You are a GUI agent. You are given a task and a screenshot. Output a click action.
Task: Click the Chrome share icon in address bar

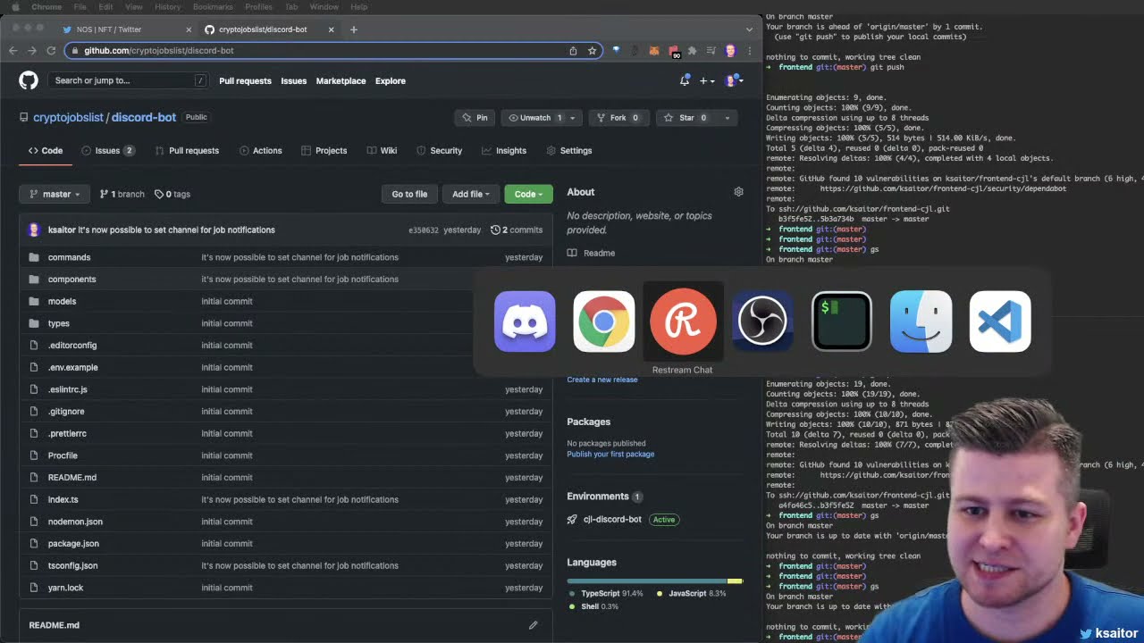click(573, 51)
